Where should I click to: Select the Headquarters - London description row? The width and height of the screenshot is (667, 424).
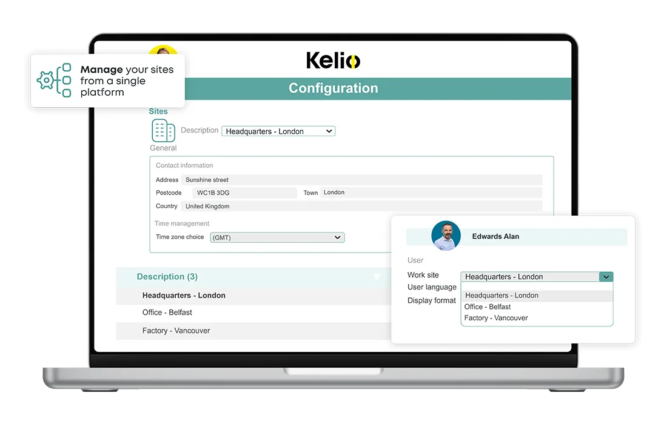click(x=253, y=295)
